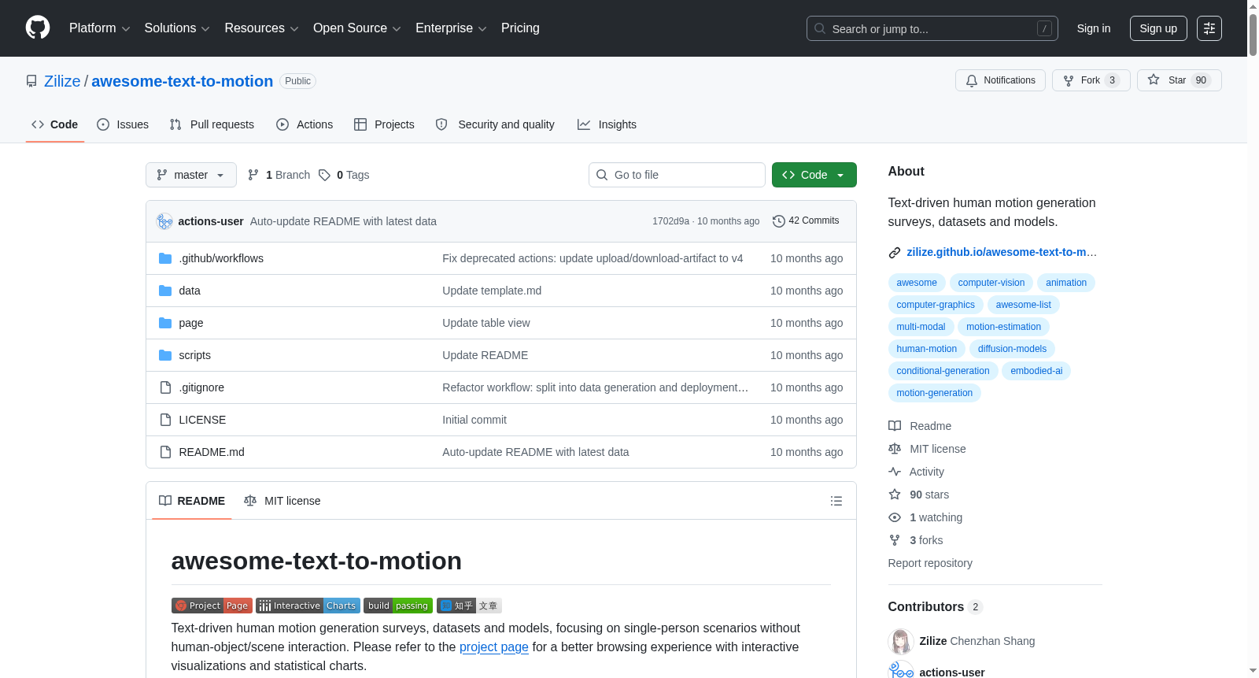Click the Report repository link

point(930,563)
